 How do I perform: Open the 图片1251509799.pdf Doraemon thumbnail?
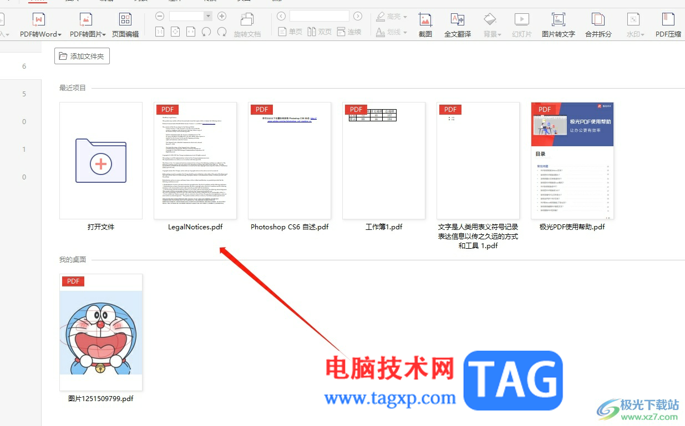(x=101, y=332)
